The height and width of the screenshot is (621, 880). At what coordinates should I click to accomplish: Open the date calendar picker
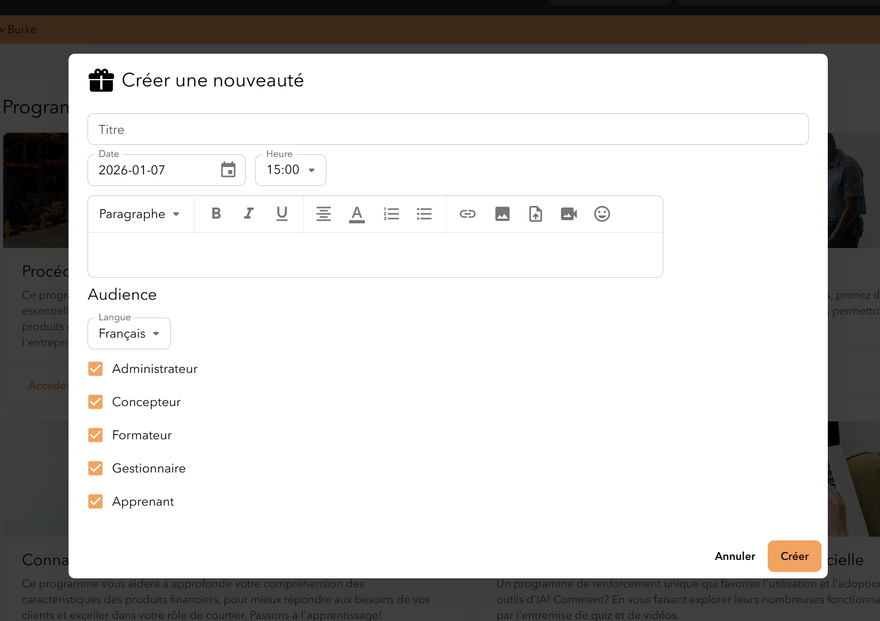[228, 170]
